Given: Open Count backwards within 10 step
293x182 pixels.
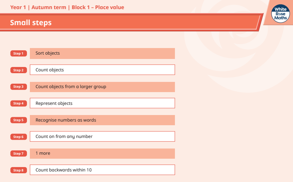Looking at the screenshot, I should (102, 170).
